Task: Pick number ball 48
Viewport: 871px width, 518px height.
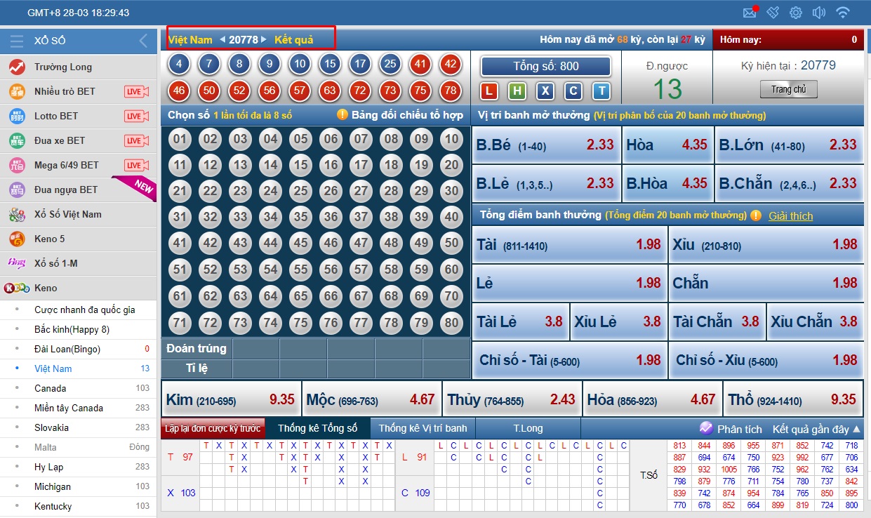Action: [391, 243]
